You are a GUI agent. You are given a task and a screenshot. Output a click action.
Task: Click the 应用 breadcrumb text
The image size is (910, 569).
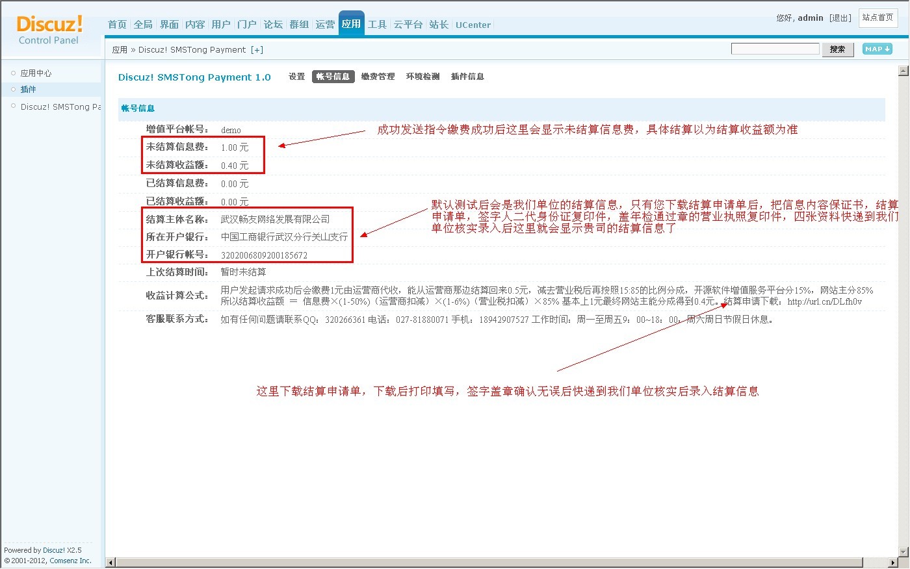tap(120, 50)
